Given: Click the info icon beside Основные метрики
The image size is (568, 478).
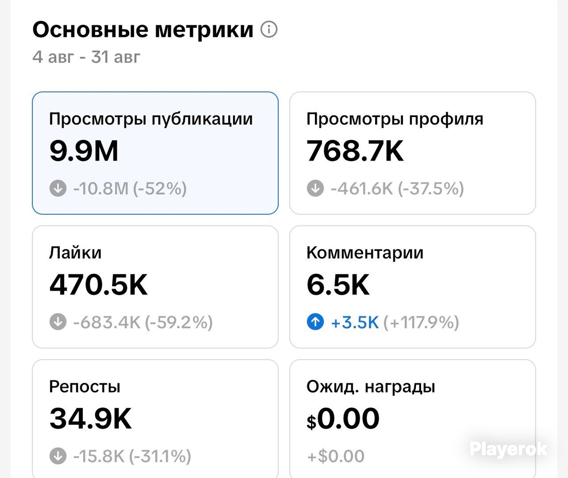Looking at the screenshot, I should tap(269, 29).
